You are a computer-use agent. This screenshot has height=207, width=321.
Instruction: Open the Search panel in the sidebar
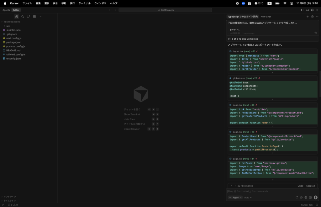tap(23, 16)
